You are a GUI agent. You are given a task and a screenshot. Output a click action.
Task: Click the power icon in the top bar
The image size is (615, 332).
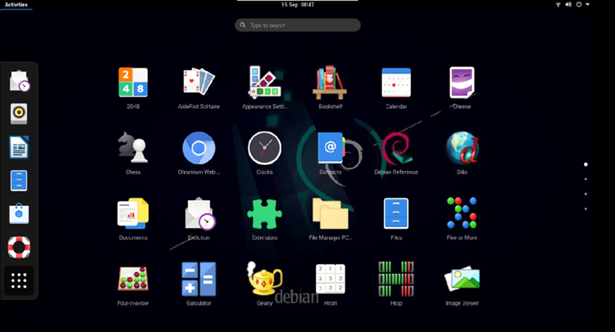click(x=579, y=4)
